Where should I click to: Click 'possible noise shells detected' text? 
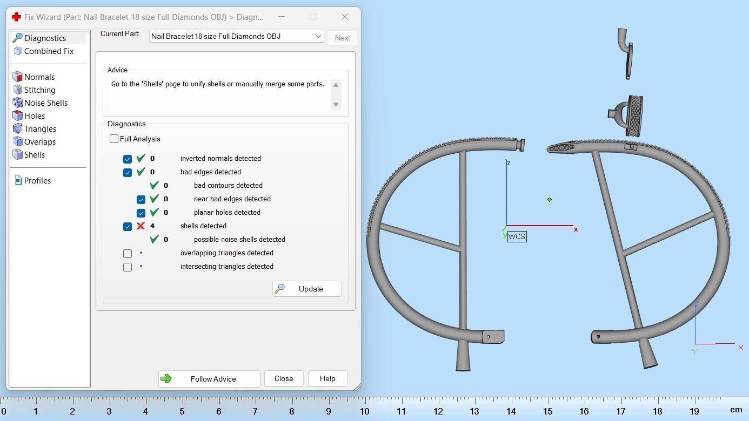[x=239, y=239]
